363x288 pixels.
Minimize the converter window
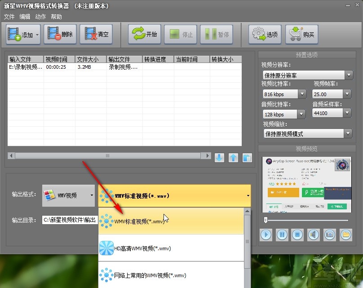tap(348, 5)
